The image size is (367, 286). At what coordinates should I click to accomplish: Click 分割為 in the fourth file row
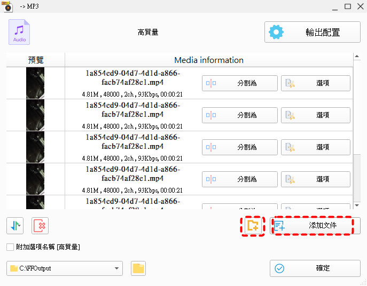[x=240, y=179]
